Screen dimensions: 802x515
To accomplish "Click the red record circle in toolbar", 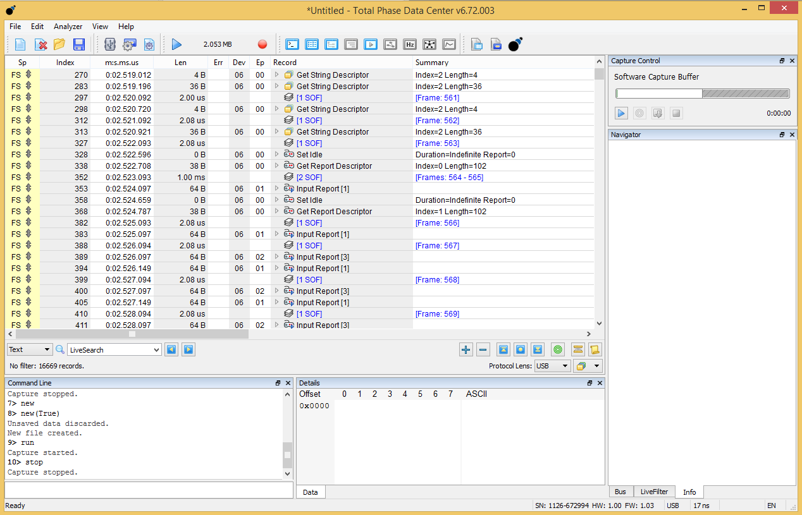I will pyautogui.click(x=262, y=44).
